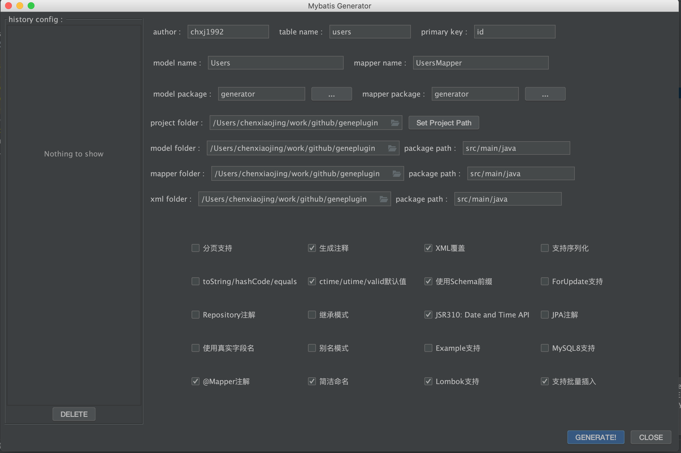681x453 pixels.
Task: Click the GENERATE! button
Action: (x=595, y=437)
